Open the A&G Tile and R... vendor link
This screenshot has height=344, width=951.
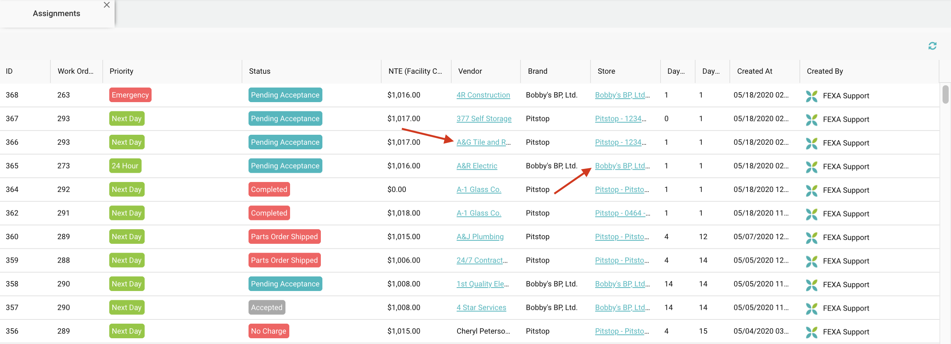click(483, 142)
